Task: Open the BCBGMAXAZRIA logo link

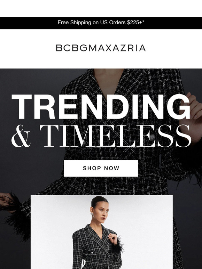Action: coord(101,48)
